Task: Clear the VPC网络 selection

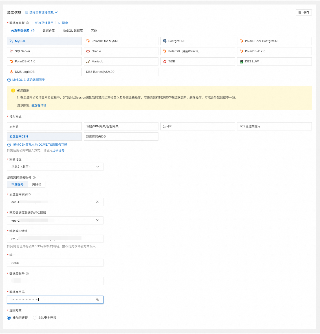Action: pyautogui.click(x=98, y=220)
